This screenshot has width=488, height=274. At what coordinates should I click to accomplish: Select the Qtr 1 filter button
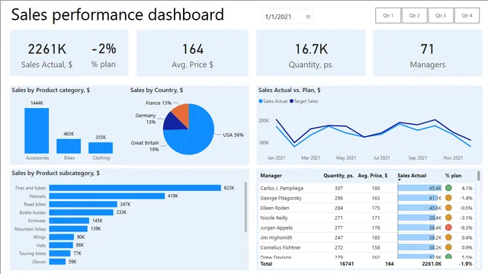click(x=388, y=15)
